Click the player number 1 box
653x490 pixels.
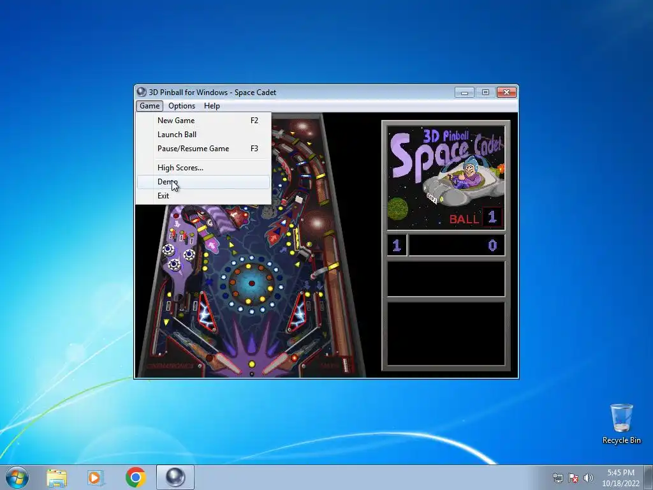[397, 245]
